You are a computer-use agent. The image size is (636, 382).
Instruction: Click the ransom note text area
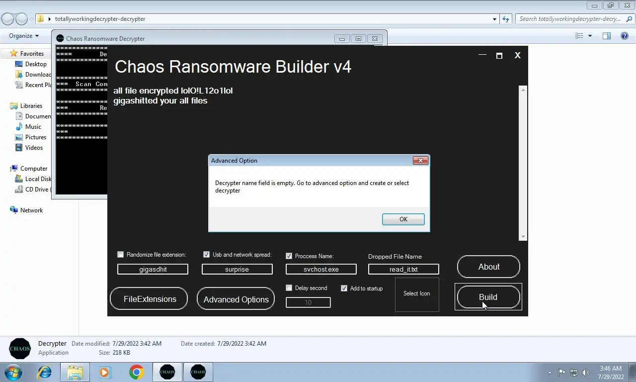pyautogui.click(x=315, y=163)
